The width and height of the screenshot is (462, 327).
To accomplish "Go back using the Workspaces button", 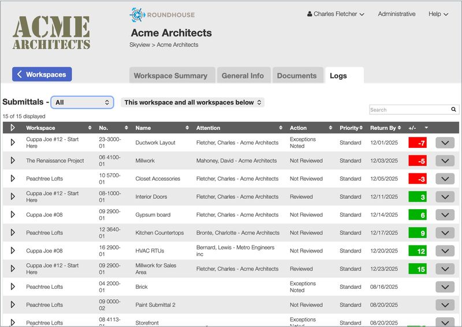I will pos(42,75).
